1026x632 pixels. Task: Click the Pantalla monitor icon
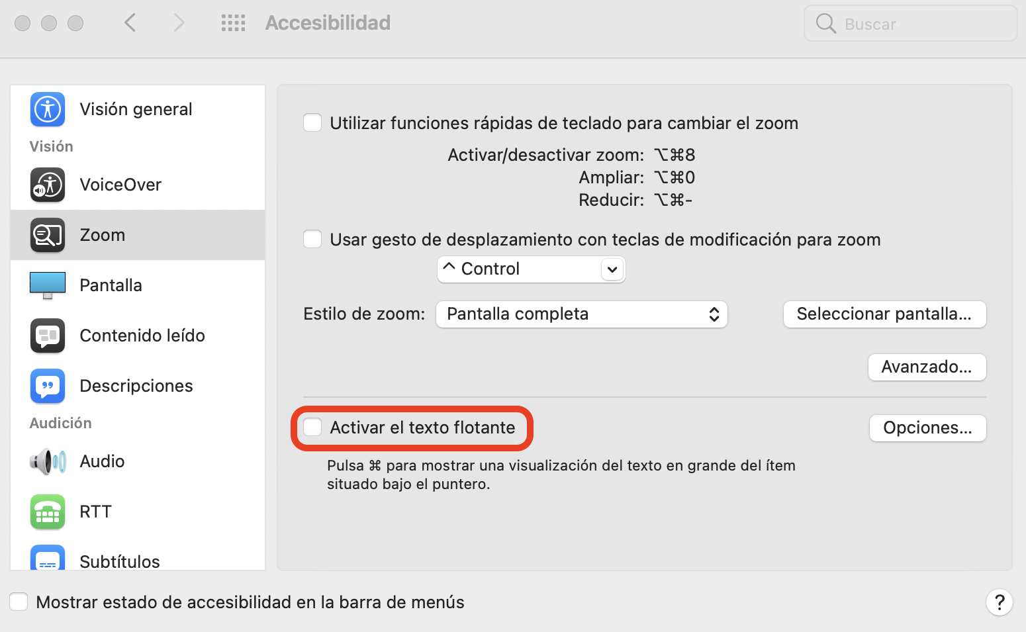pyautogui.click(x=48, y=285)
